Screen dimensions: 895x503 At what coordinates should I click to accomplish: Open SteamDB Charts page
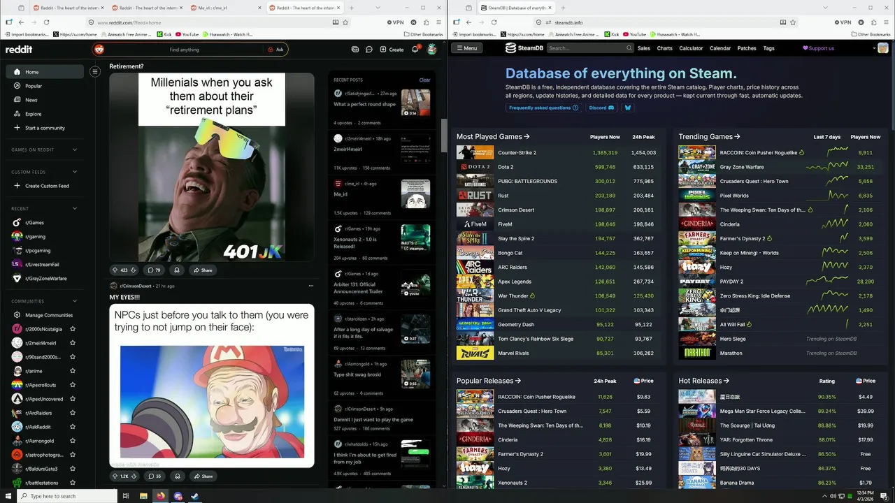click(x=664, y=48)
